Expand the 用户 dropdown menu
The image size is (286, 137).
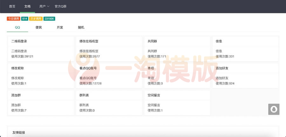coord(44,6)
